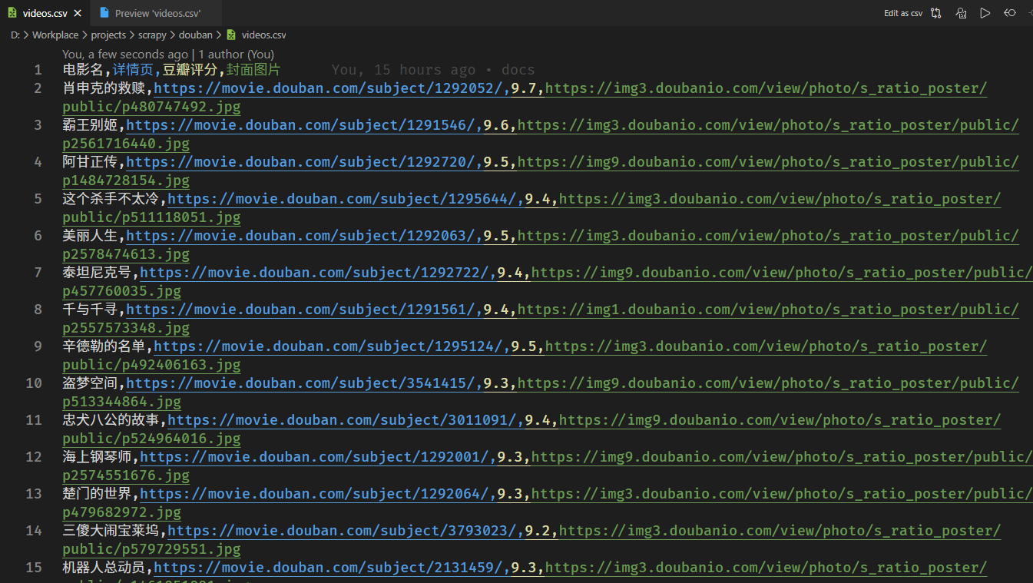Click 'You, a few seconds ago' code lens

(125, 55)
